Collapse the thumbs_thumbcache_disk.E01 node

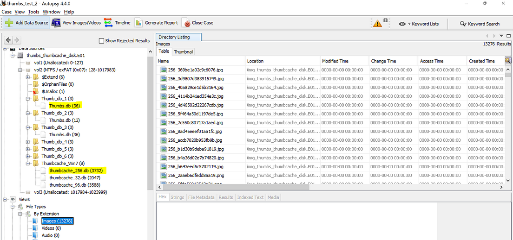pos(13,56)
